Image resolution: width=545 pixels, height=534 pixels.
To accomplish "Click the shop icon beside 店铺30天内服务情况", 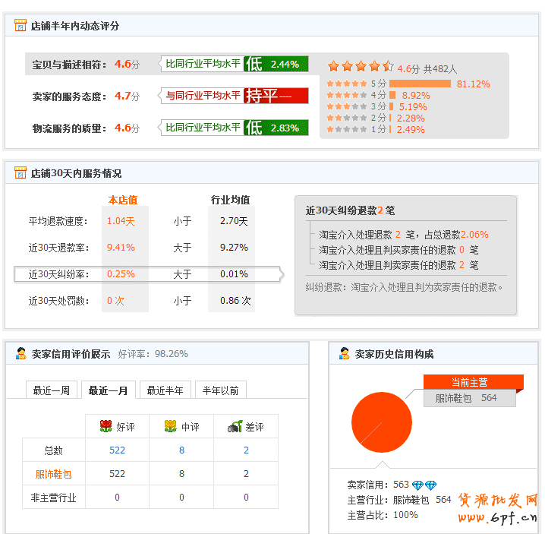I will pyautogui.click(x=20, y=172).
